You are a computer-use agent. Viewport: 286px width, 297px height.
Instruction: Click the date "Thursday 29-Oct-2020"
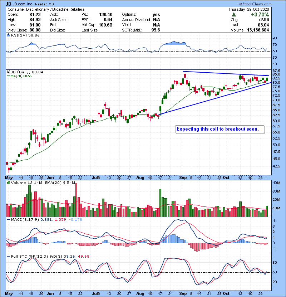click(x=249, y=9)
